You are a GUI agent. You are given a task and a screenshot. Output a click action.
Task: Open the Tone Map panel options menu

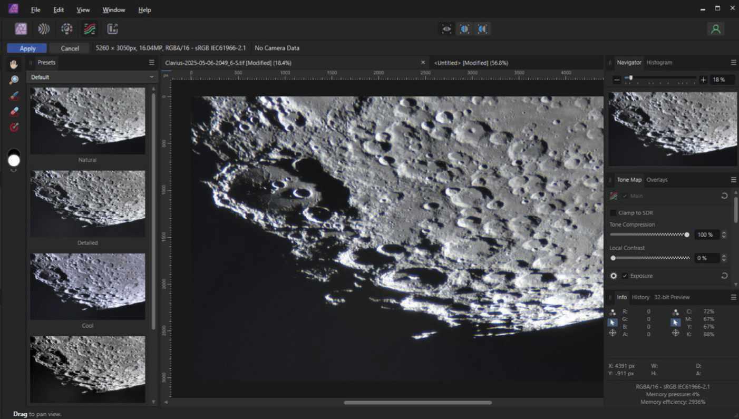pyautogui.click(x=733, y=180)
